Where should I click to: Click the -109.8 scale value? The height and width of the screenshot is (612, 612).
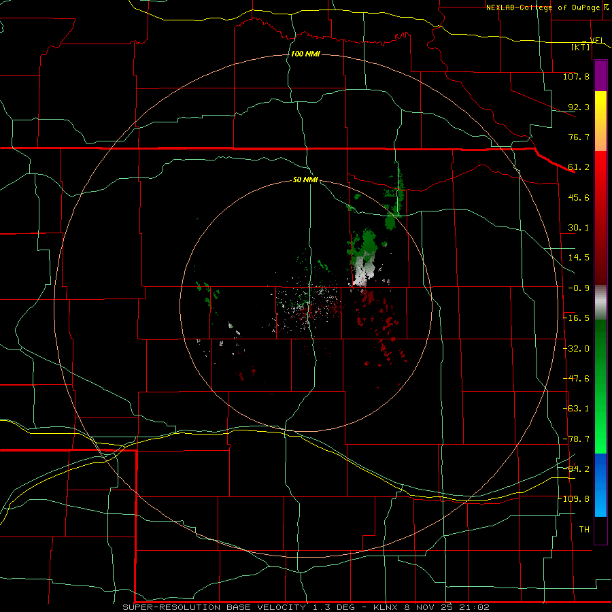(574, 499)
